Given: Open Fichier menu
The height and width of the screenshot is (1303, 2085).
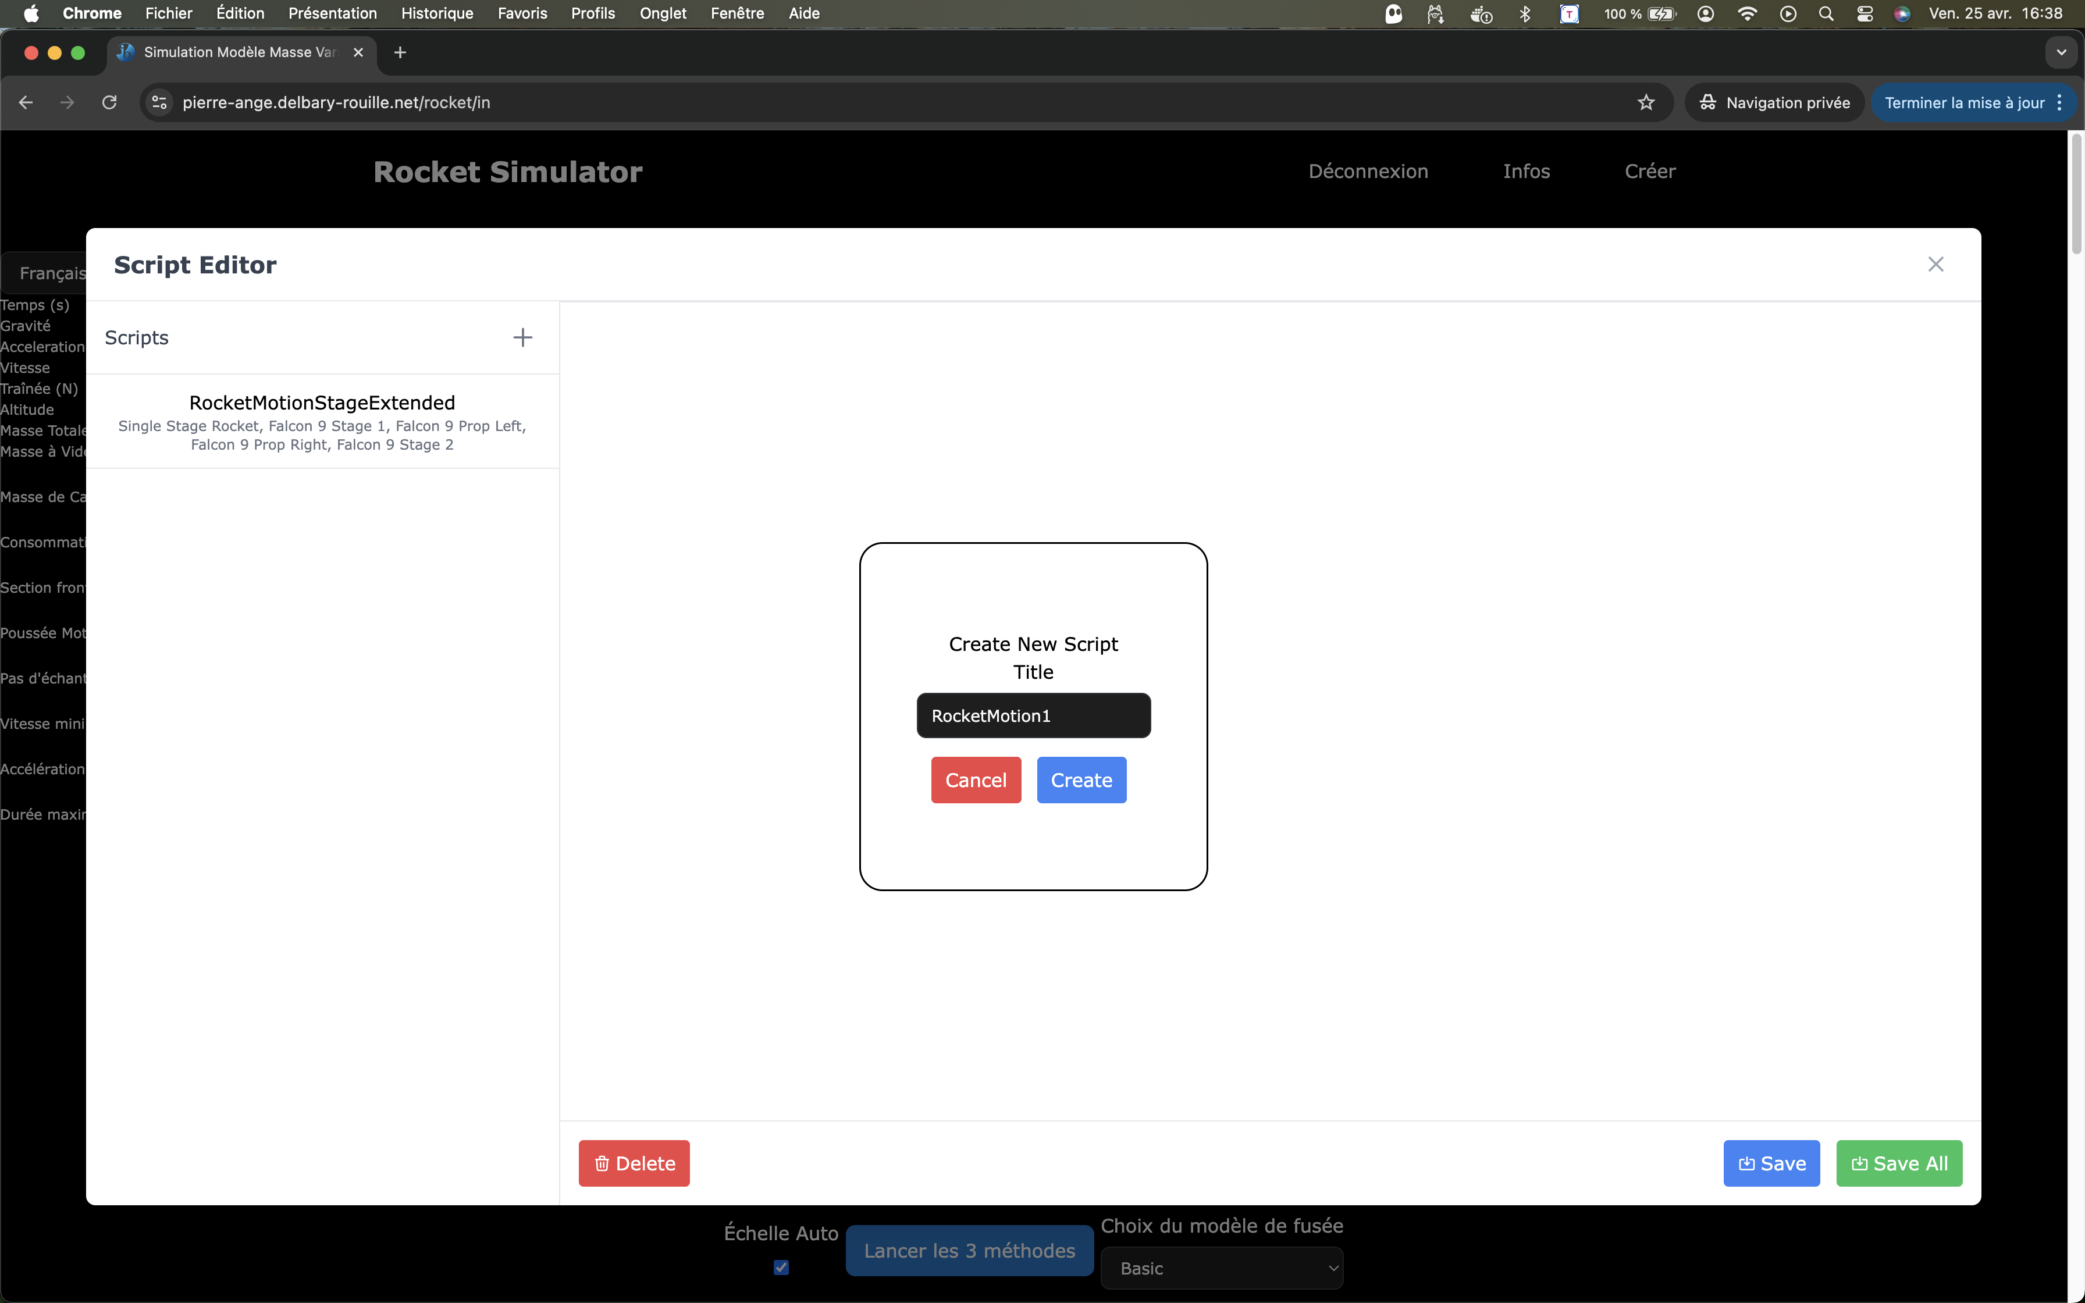Looking at the screenshot, I should (x=169, y=13).
